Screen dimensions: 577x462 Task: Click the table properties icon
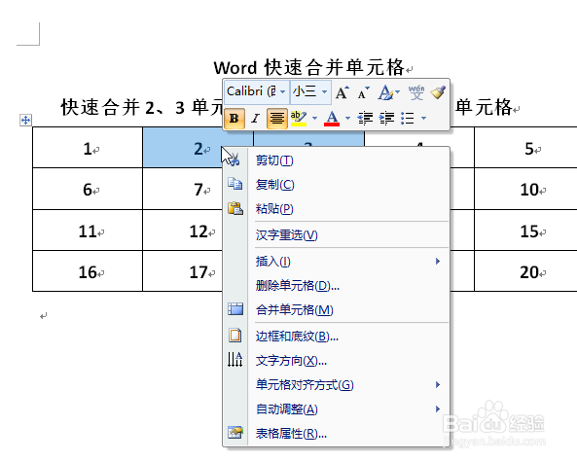click(235, 432)
